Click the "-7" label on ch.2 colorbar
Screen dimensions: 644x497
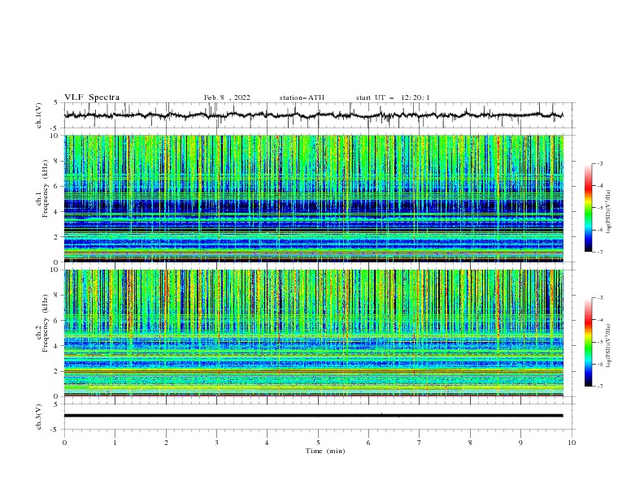point(599,386)
